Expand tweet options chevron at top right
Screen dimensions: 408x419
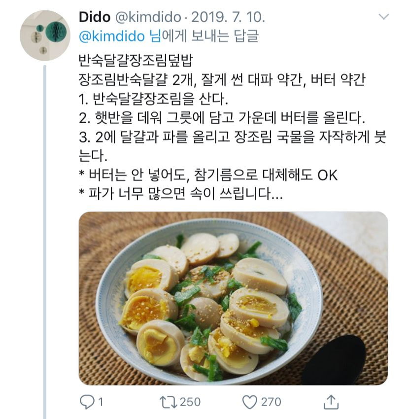click(384, 17)
